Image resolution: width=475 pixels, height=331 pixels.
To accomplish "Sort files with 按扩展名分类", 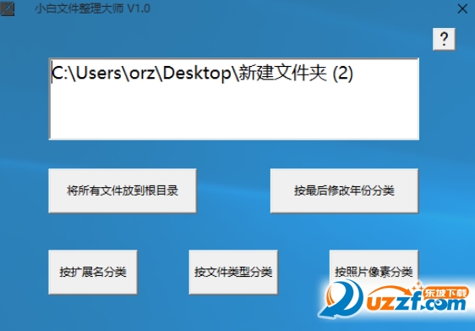I will (x=93, y=272).
